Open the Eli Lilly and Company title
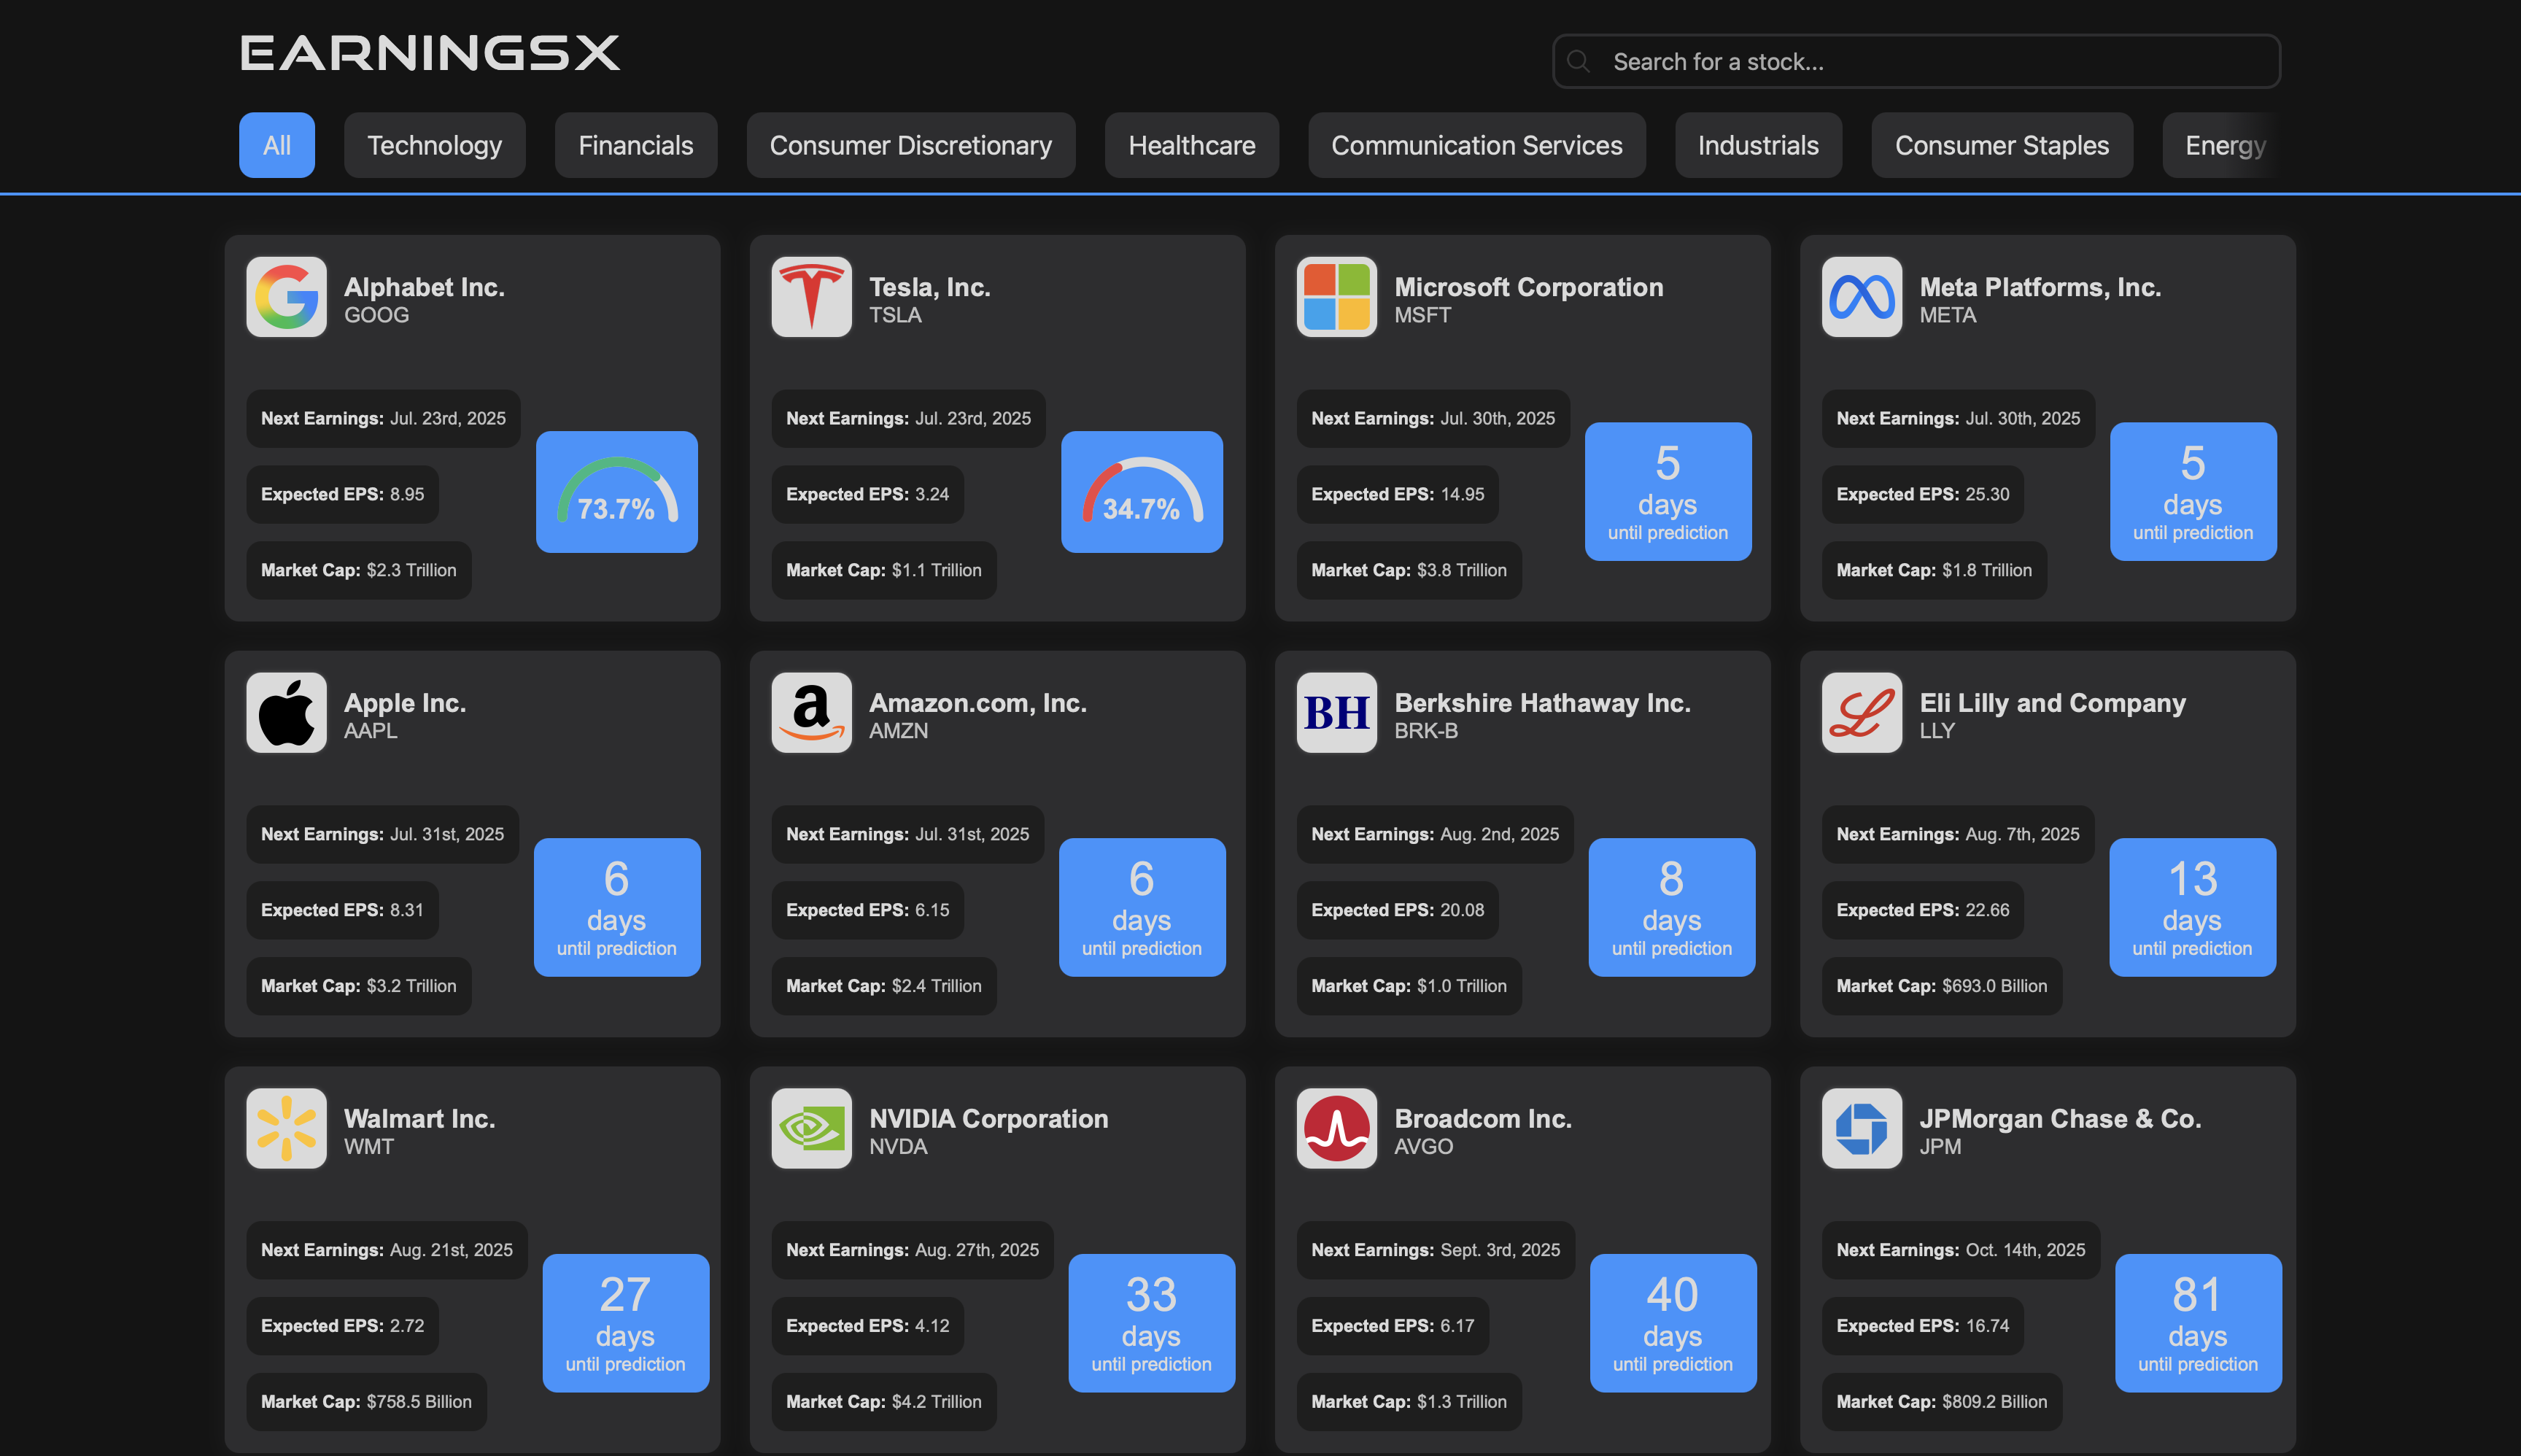 pos(2052,702)
